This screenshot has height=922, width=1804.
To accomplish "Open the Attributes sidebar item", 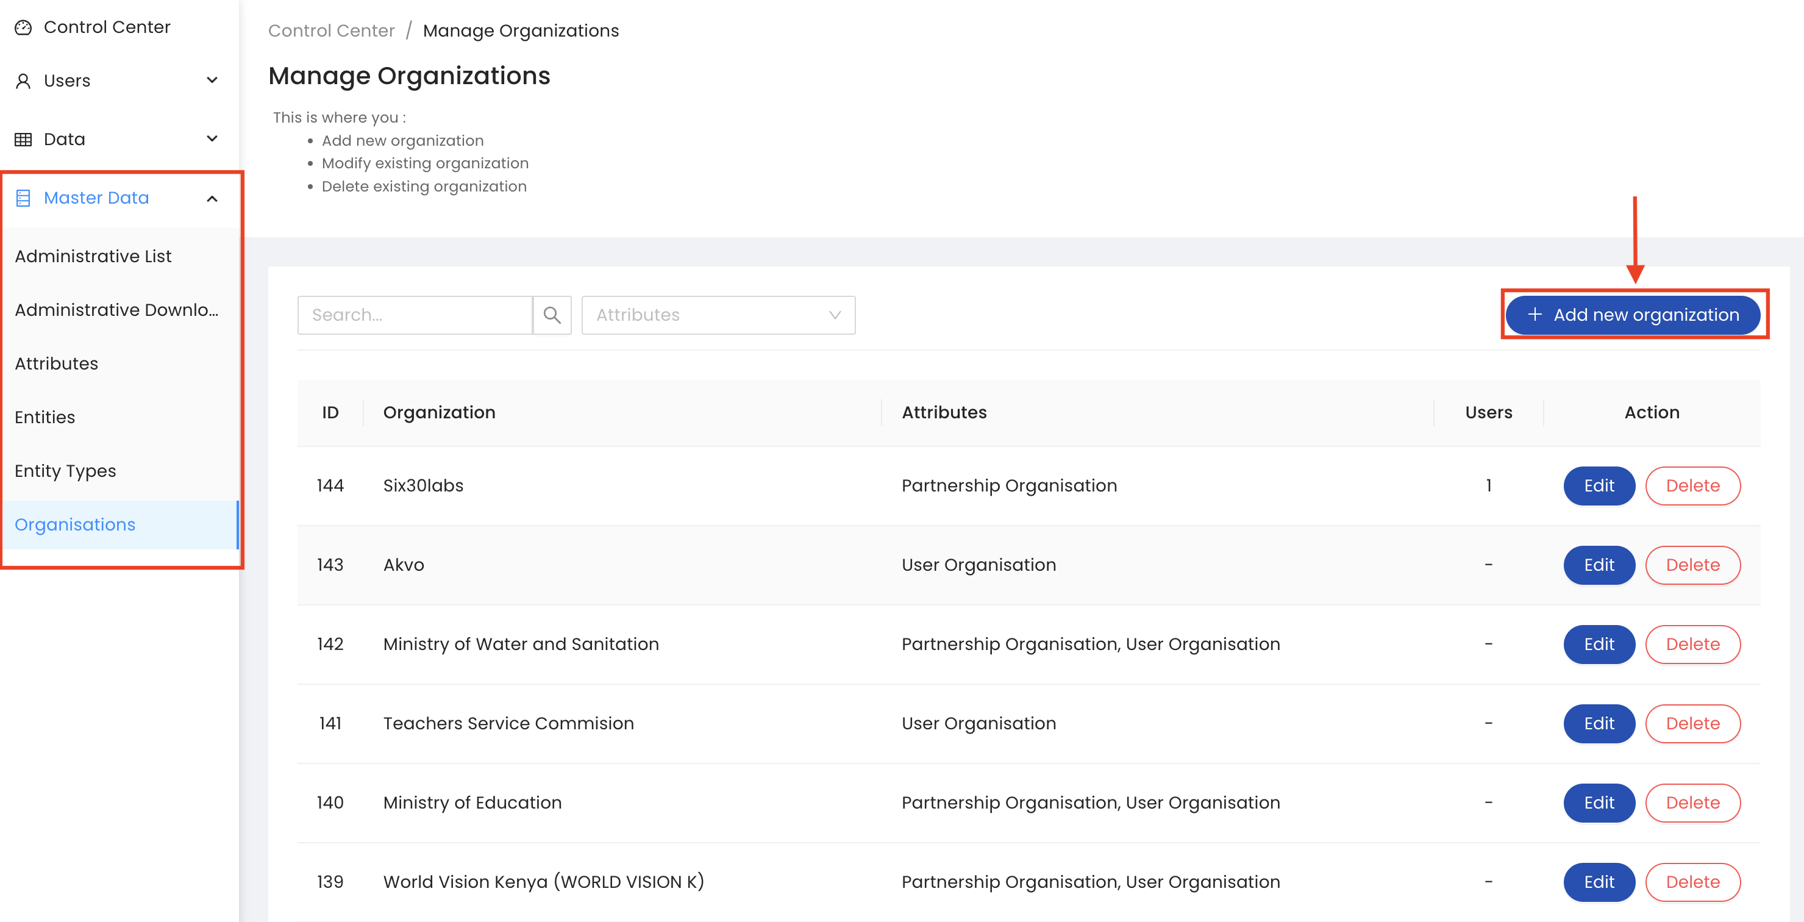I will [56, 363].
